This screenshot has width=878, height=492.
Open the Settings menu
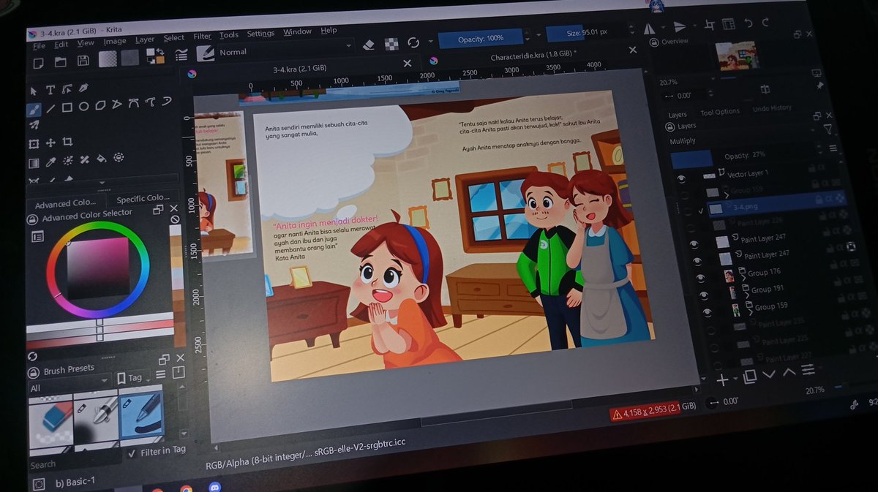click(x=260, y=34)
